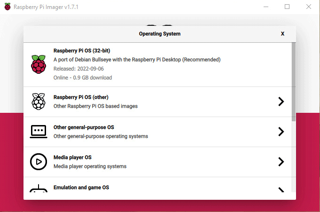Screen dimensions: 320x212
Task: Maximize the Raspberry Pi Imager window
Action: 287,7
